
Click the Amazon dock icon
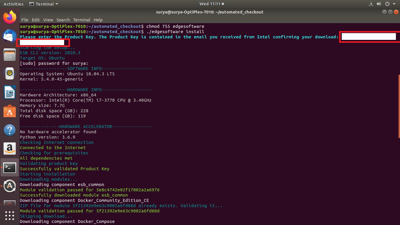pyautogui.click(x=10, y=149)
